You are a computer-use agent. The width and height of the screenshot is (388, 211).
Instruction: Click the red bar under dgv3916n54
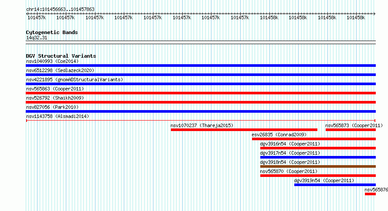(318, 148)
